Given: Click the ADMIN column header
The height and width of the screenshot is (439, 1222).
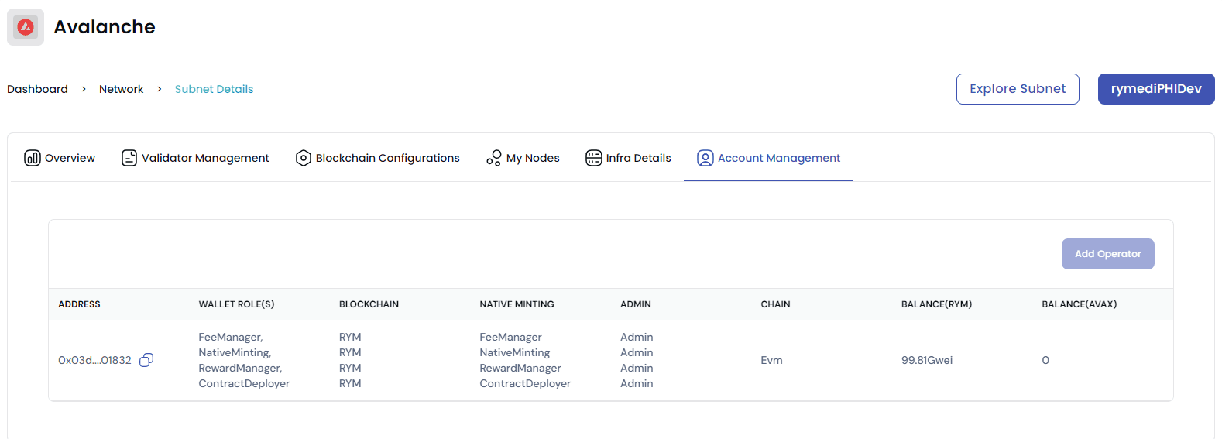Looking at the screenshot, I should click(635, 304).
